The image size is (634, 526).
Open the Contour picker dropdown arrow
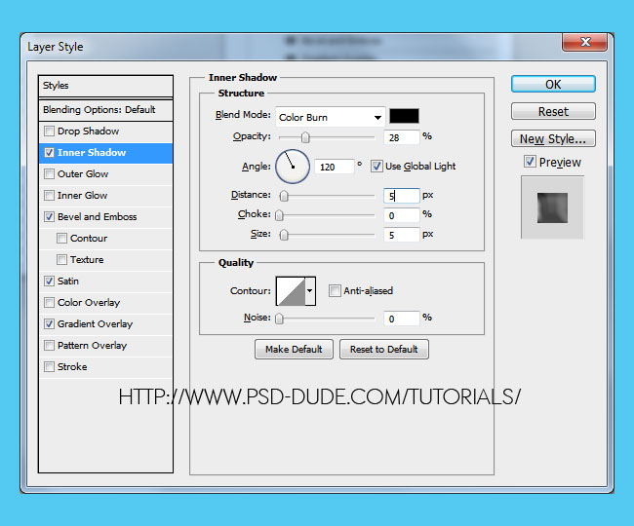pos(310,290)
